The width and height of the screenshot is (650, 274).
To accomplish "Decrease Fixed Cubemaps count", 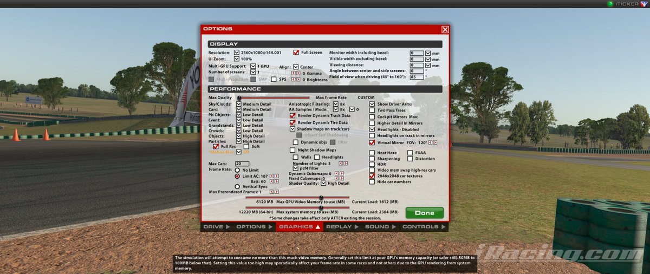I will click(337, 178).
